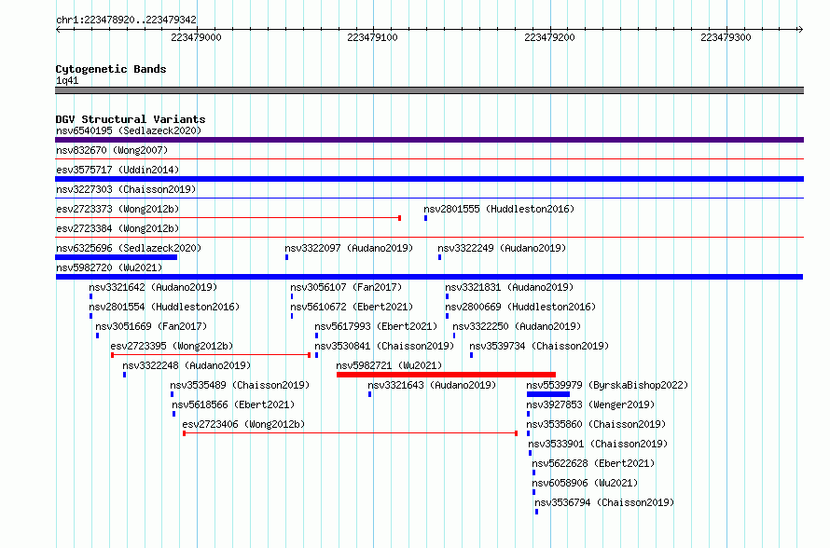The width and height of the screenshot is (830, 548).
Task: Click nsv3535860 (Chaisson2019) label
Action: (596, 424)
